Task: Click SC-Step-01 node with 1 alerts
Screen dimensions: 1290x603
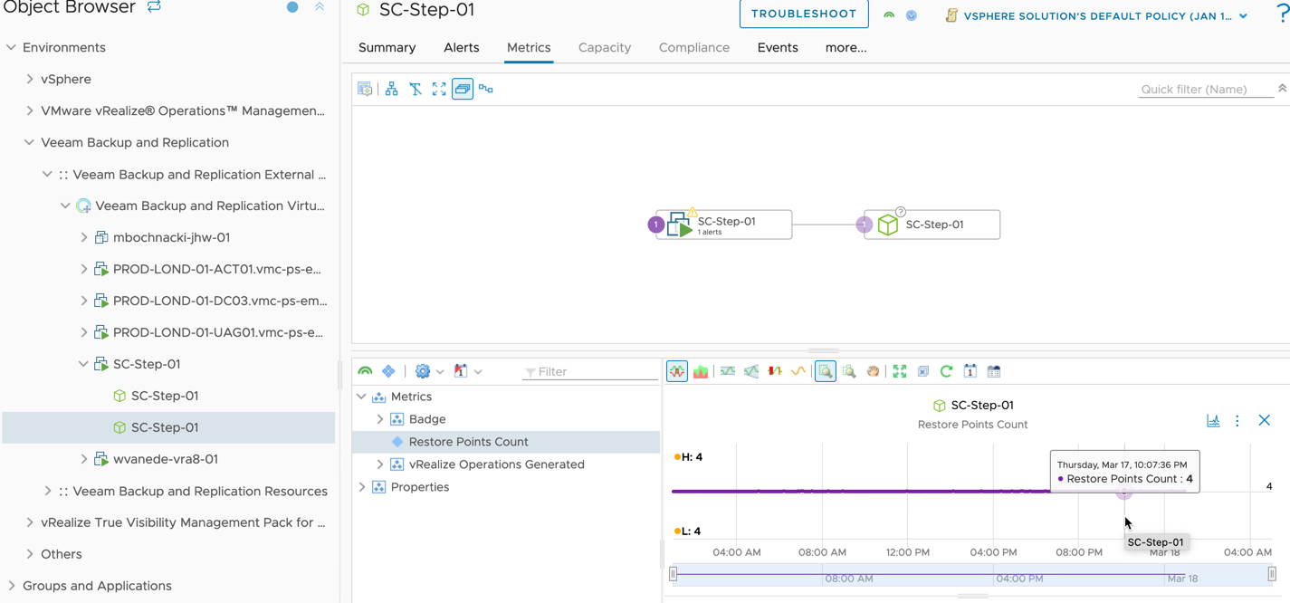Action: (x=724, y=225)
